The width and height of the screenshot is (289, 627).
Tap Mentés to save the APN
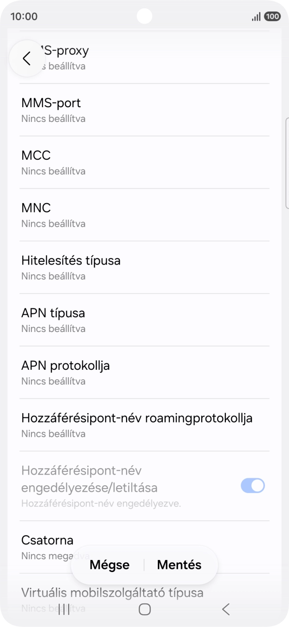pos(179,565)
